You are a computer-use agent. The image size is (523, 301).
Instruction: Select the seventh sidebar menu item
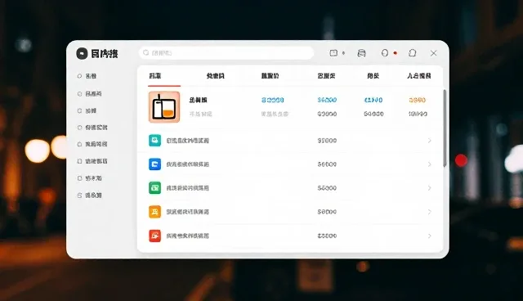pos(89,178)
